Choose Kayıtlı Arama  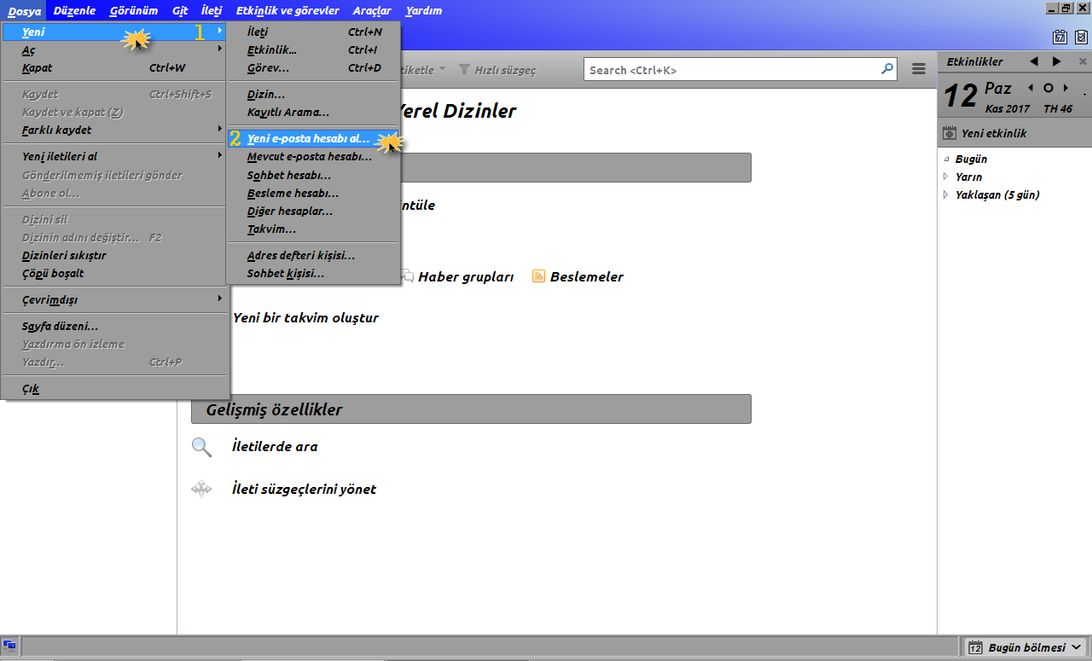coord(313,112)
